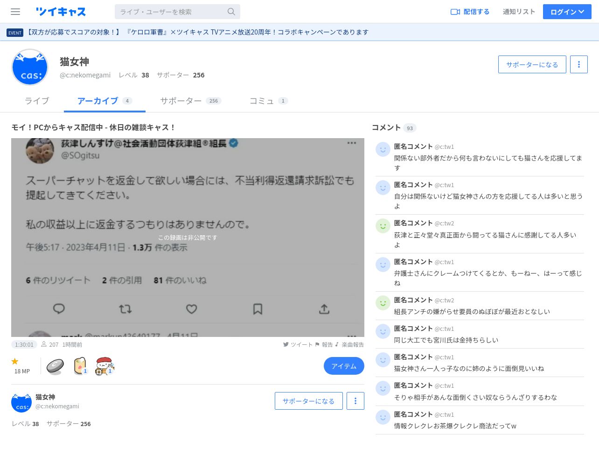Open the アイテム button
This screenshot has height=469, width=599.
click(x=344, y=366)
